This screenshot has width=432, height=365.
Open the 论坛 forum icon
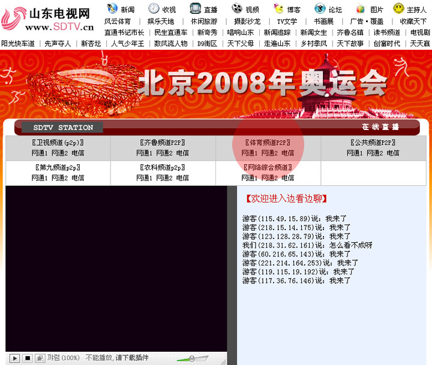(320, 8)
